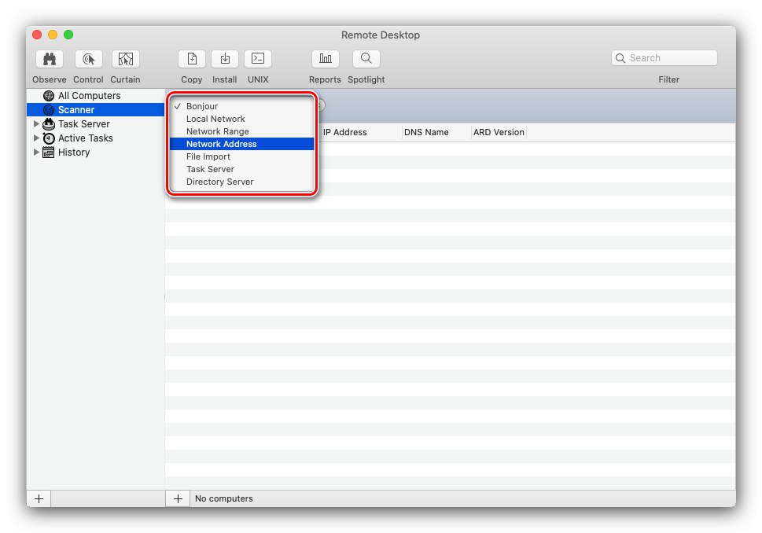Choose Task Server in the popup menu
Viewport: 762px width, 533px height.
click(242, 169)
